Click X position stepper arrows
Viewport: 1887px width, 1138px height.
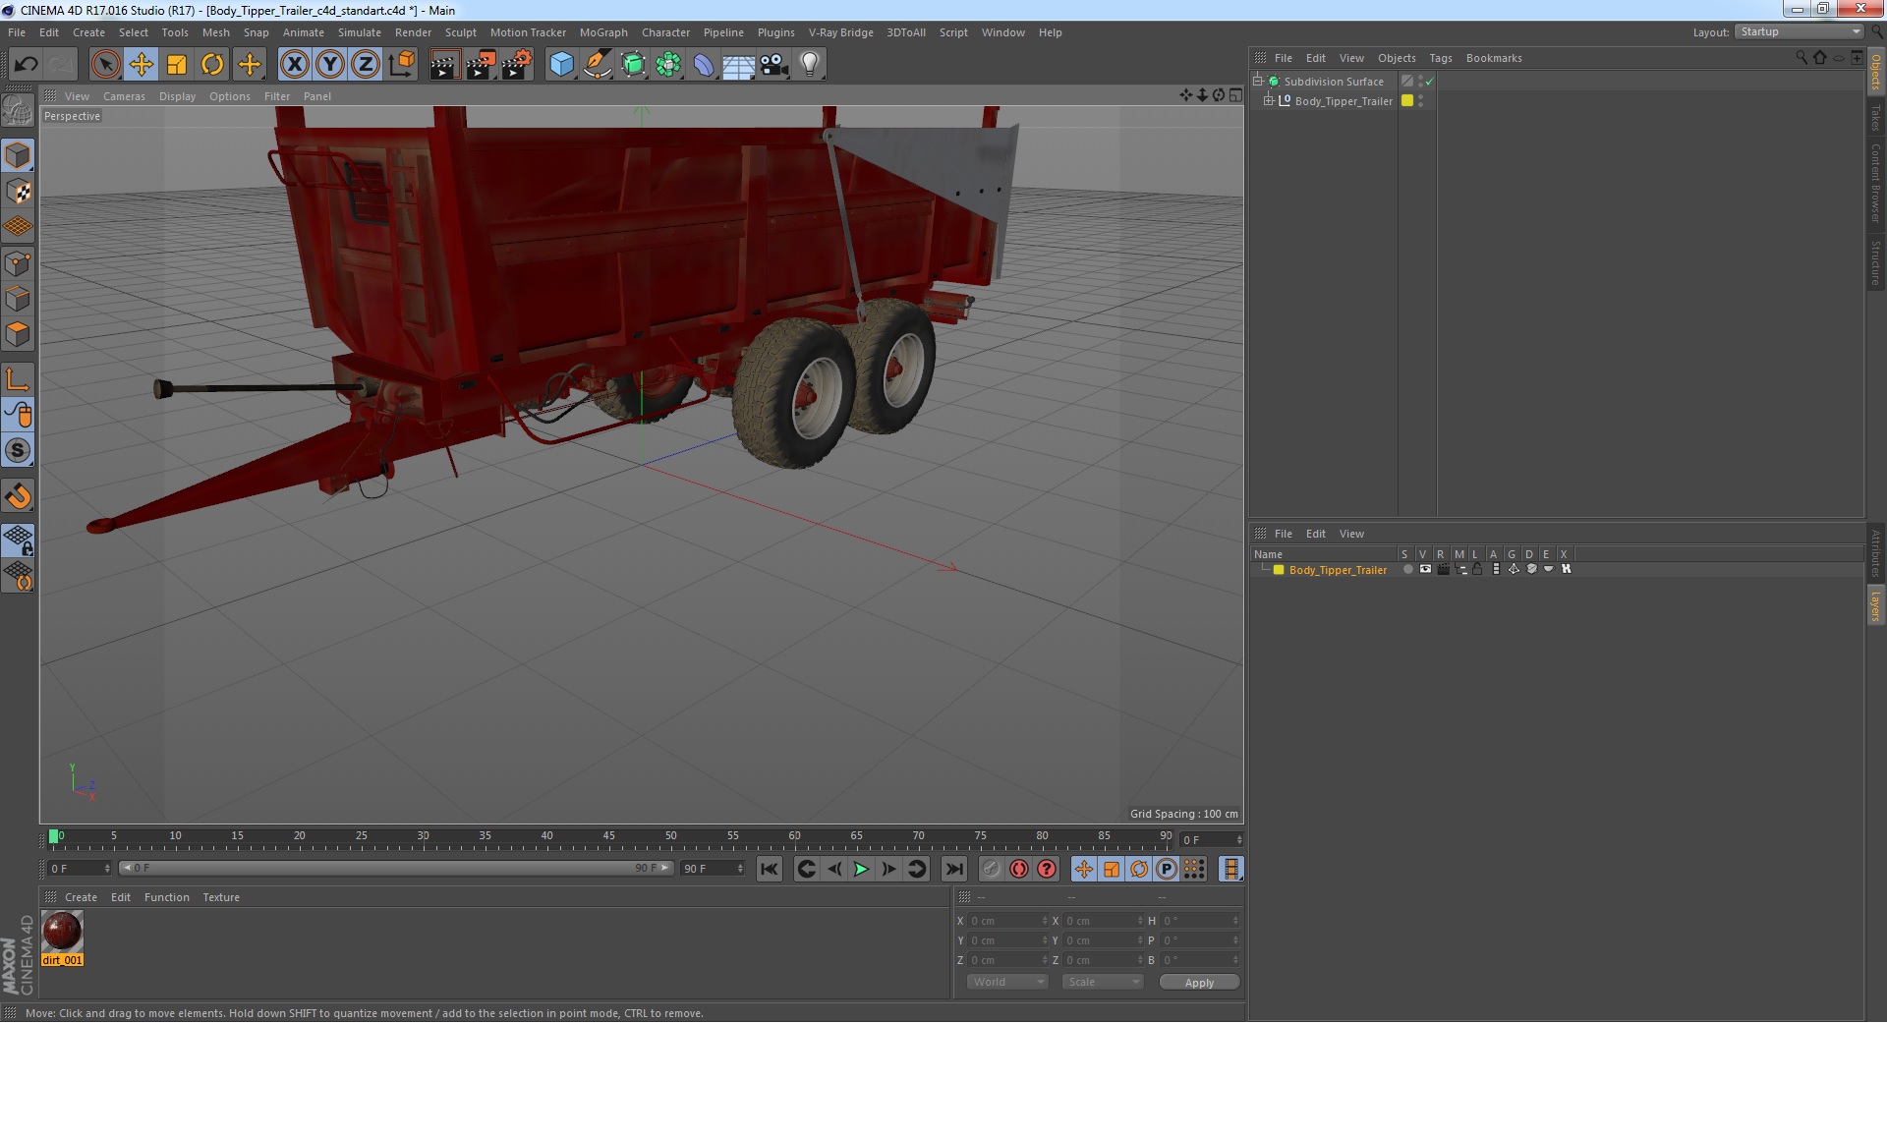pos(1045,921)
